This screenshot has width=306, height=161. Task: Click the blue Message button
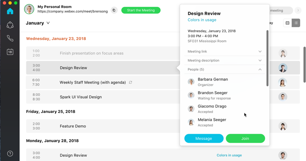(204, 138)
